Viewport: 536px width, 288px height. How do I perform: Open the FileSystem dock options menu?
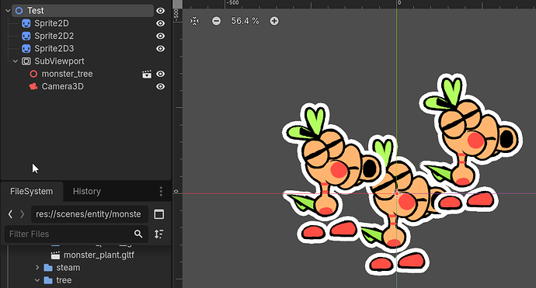point(161,191)
